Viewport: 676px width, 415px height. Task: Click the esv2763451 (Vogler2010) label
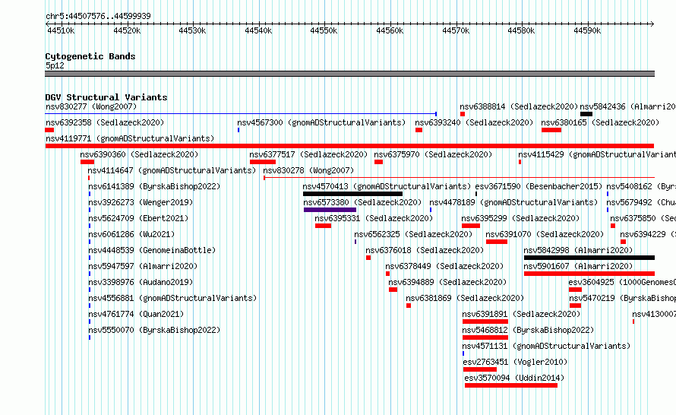pyautogui.click(x=515, y=362)
